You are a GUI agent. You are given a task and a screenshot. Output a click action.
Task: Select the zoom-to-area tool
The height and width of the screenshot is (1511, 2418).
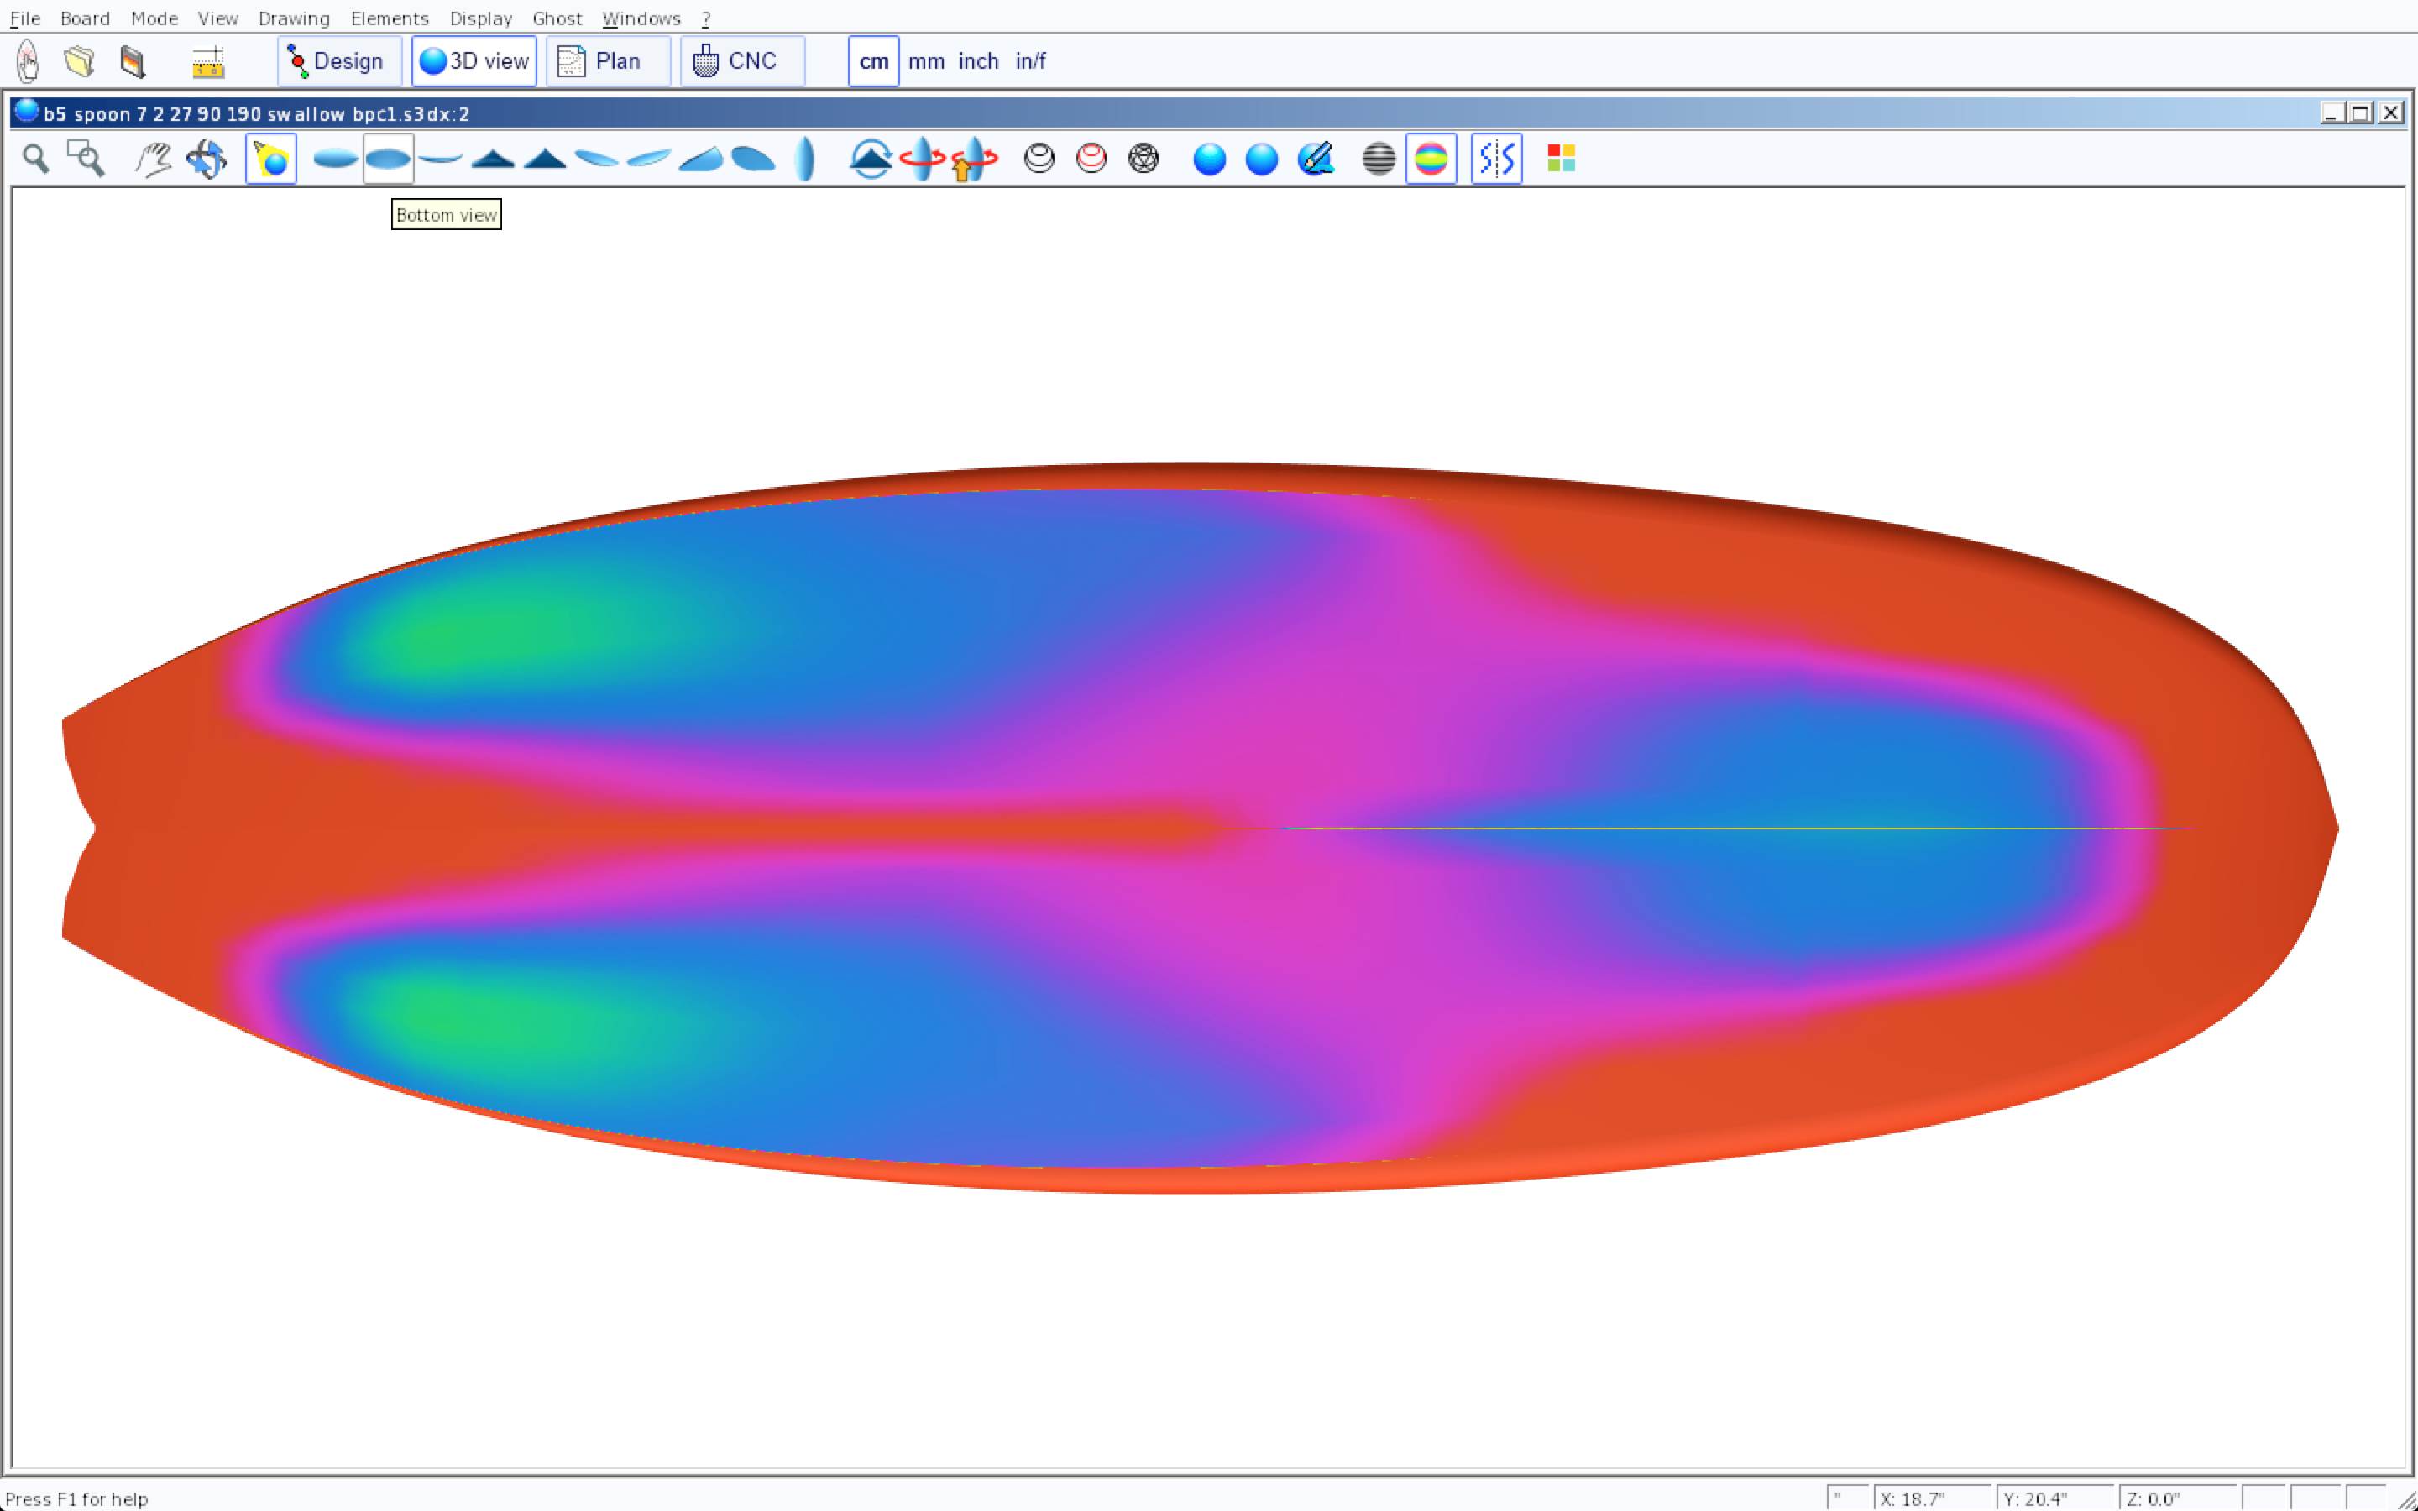coord(86,159)
